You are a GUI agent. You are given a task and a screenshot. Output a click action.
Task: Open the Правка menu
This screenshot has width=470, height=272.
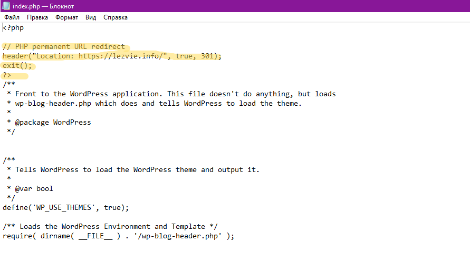37,17
